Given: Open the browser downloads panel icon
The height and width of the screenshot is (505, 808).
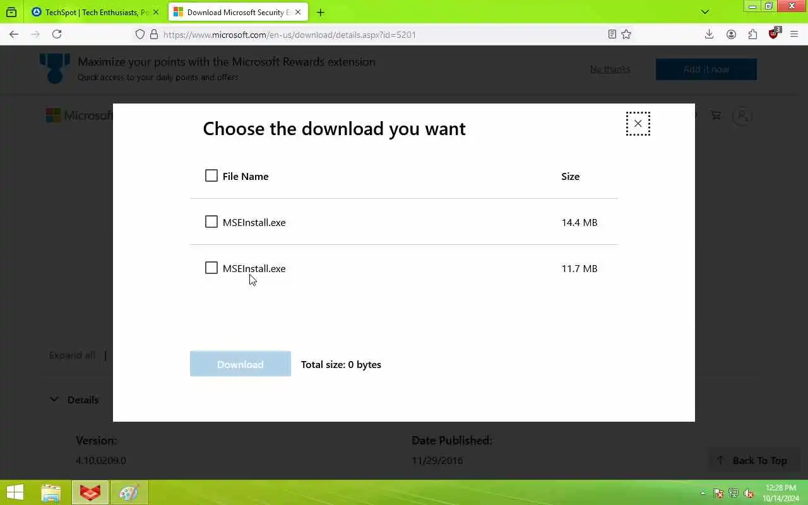Looking at the screenshot, I should tap(709, 35).
